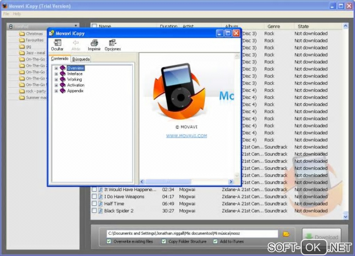The image size is (355, 256).
Task: Click the iPod logo image in help pane
Action: click(x=179, y=91)
